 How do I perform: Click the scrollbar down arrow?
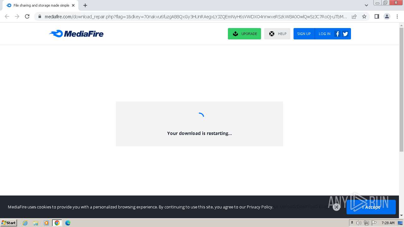pos(401,216)
